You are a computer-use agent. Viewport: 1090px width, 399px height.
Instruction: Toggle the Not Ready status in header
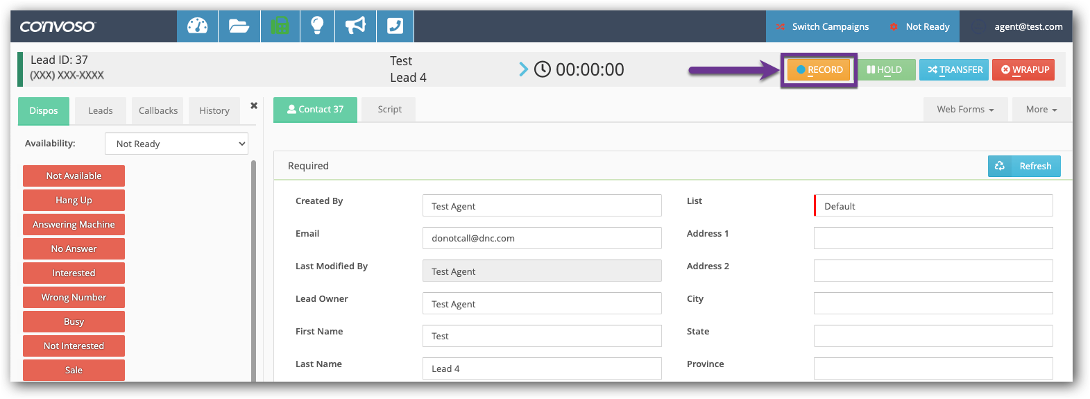(919, 26)
